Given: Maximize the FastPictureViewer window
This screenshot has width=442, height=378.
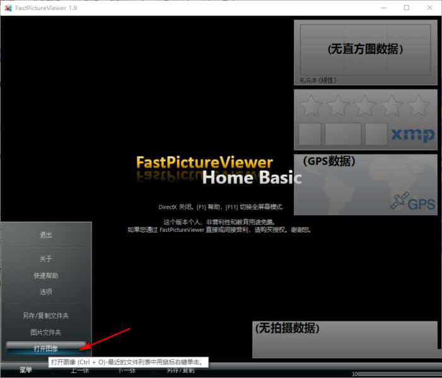Looking at the screenshot, I should pyautogui.click(x=407, y=8).
